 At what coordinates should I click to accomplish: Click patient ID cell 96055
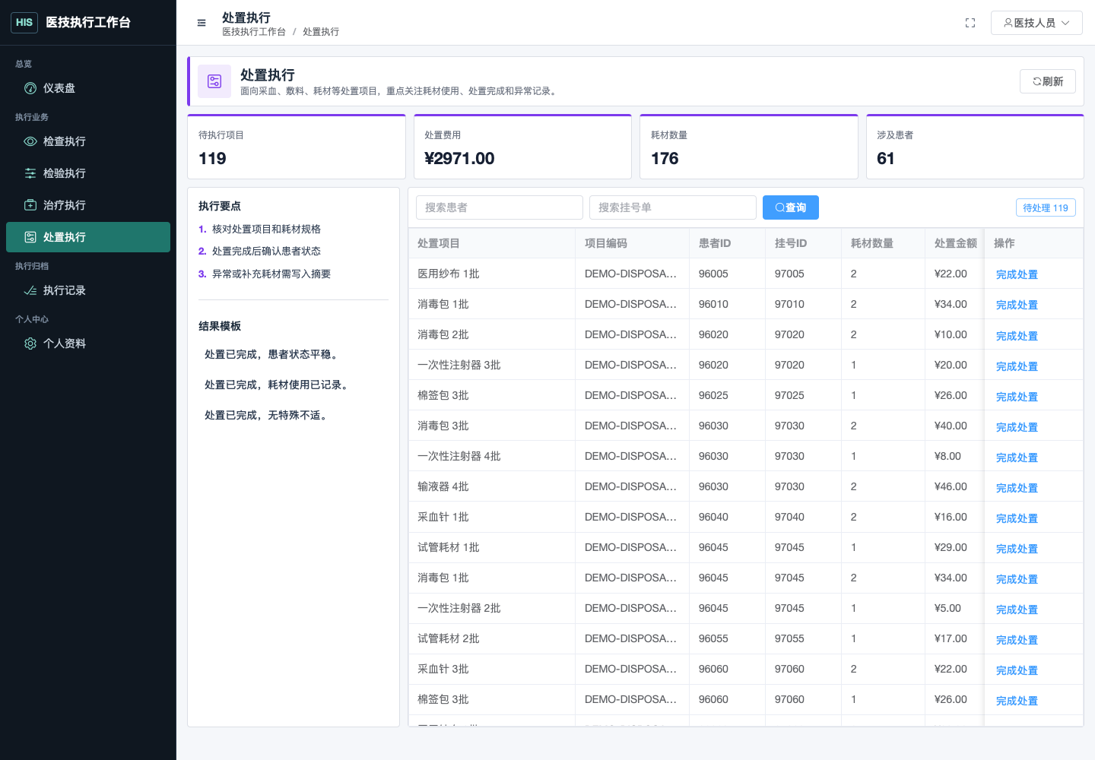(x=728, y=638)
